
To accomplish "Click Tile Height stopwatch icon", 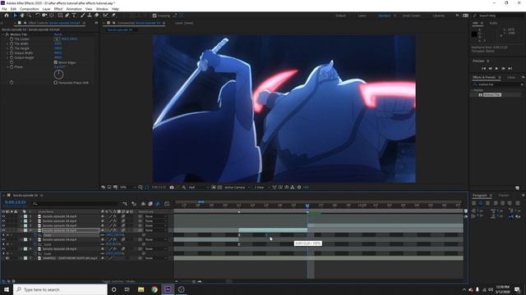I will click(x=12, y=48).
